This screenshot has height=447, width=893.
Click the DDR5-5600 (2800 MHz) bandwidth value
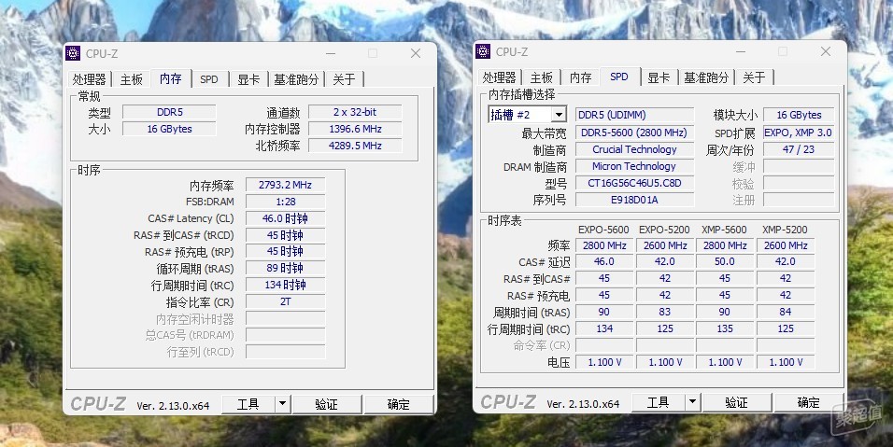click(x=634, y=133)
